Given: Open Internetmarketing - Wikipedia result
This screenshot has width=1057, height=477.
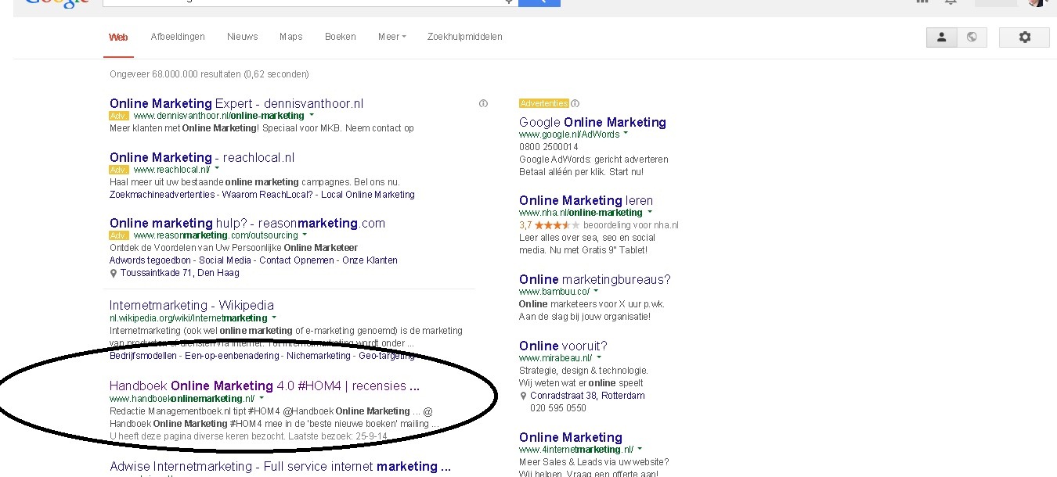Looking at the screenshot, I should tap(191, 305).
